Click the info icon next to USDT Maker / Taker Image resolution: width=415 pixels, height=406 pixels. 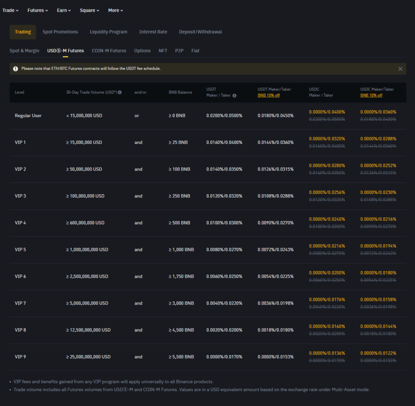click(x=234, y=96)
